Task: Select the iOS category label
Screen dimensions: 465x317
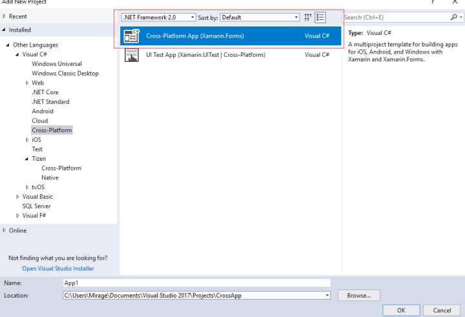Action: point(36,139)
